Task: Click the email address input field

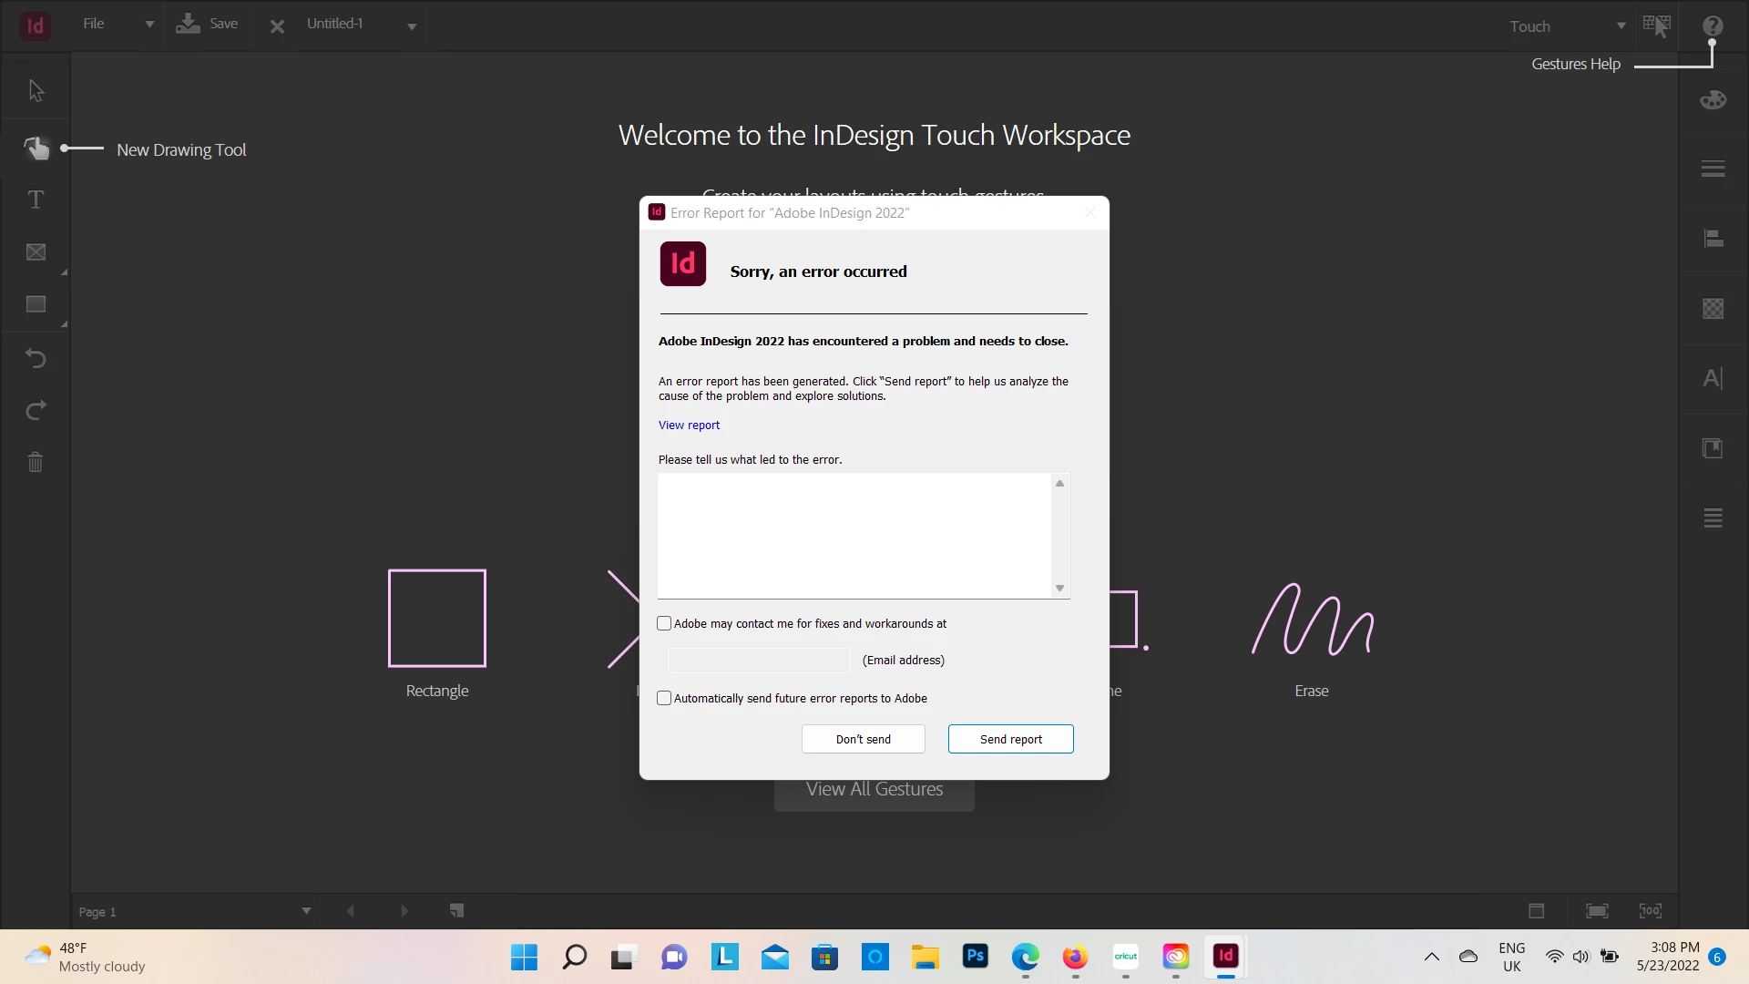Action: tap(758, 660)
